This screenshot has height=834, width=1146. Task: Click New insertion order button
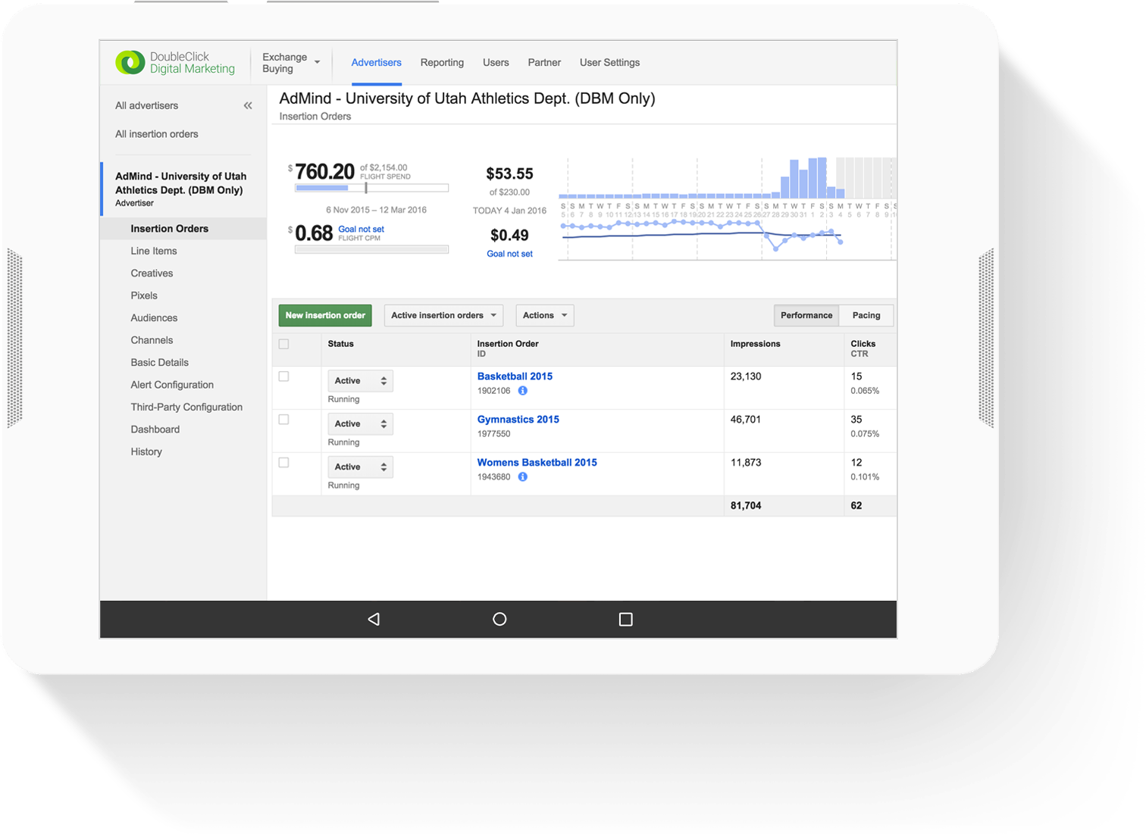[x=325, y=316]
